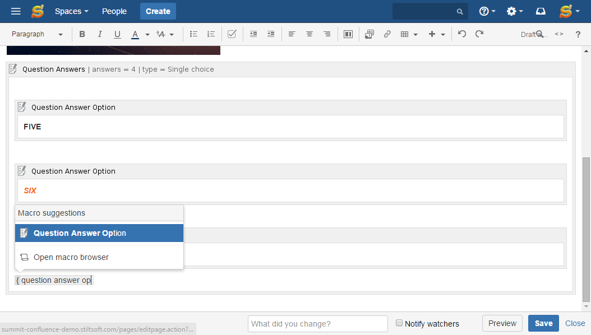This screenshot has width=591, height=335.
Task: Click the header search field
Action: click(x=430, y=11)
